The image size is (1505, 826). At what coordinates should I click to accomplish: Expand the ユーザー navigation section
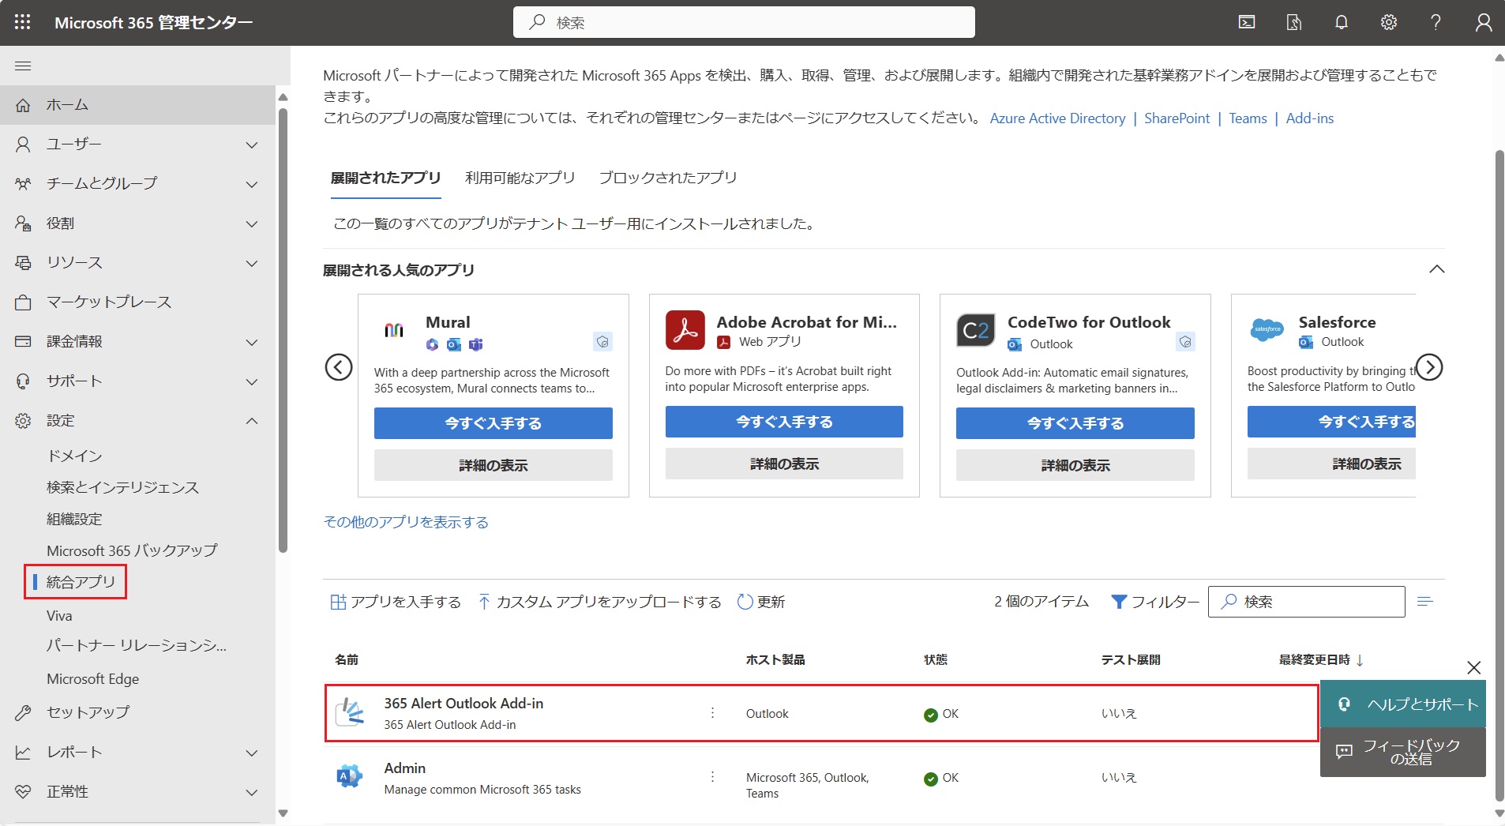251,145
